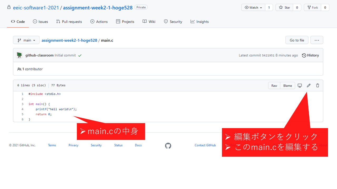This screenshot has width=337, height=189.
Task: Expand the main branch dropdown
Action: pyautogui.click(x=26, y=40)
